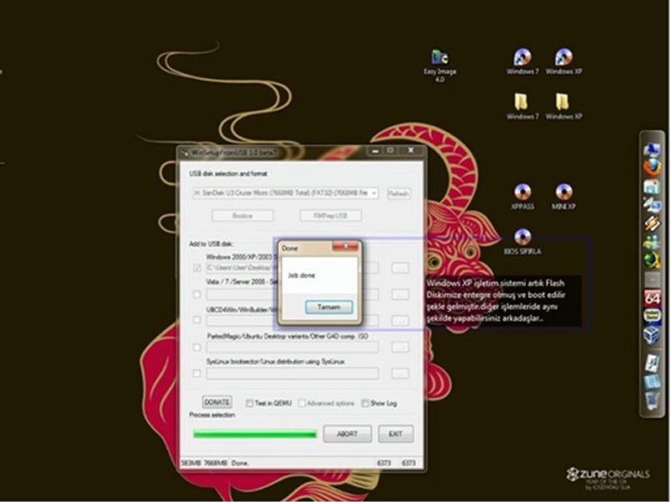
Task: Open the Messenger two-people icon in dock
Action: tap(652, 242)
